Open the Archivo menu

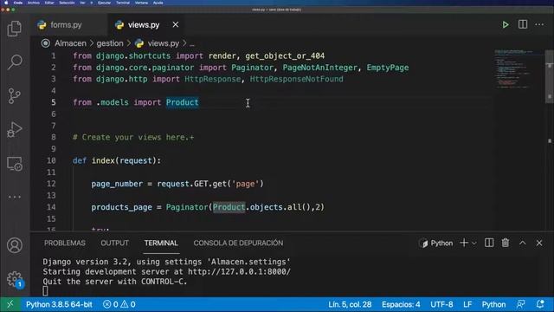[34, 3]
